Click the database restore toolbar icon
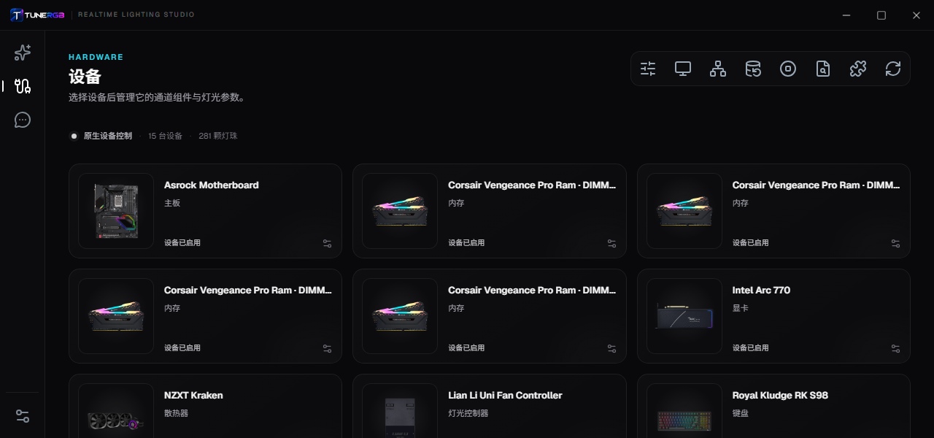Image resolution: width=934 pixels, height=438 pixels. (753, 69)
